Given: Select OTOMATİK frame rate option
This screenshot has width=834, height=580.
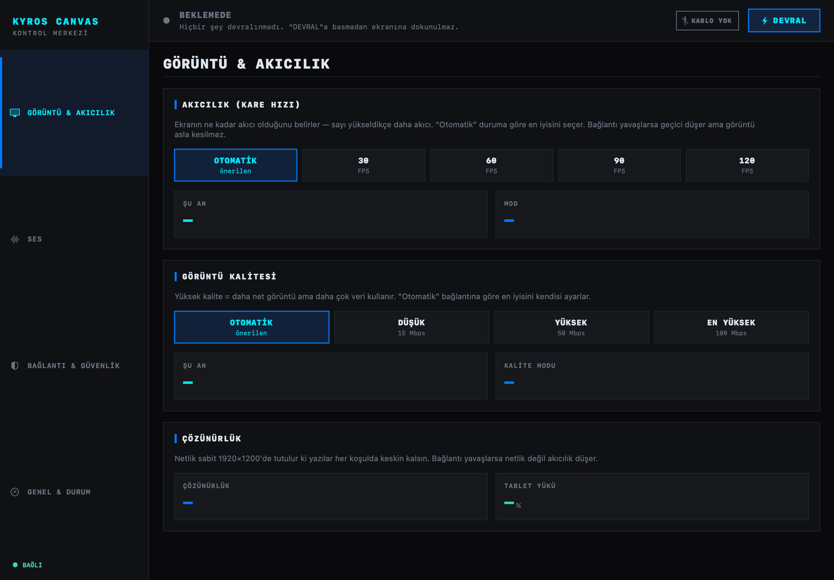Looking at the screenshot, I should pos(235,165).
